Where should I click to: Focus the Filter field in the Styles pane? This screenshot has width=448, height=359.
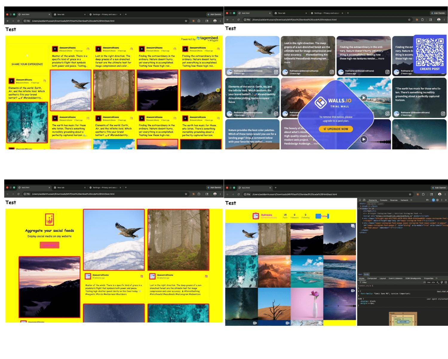tap(390, 282)
